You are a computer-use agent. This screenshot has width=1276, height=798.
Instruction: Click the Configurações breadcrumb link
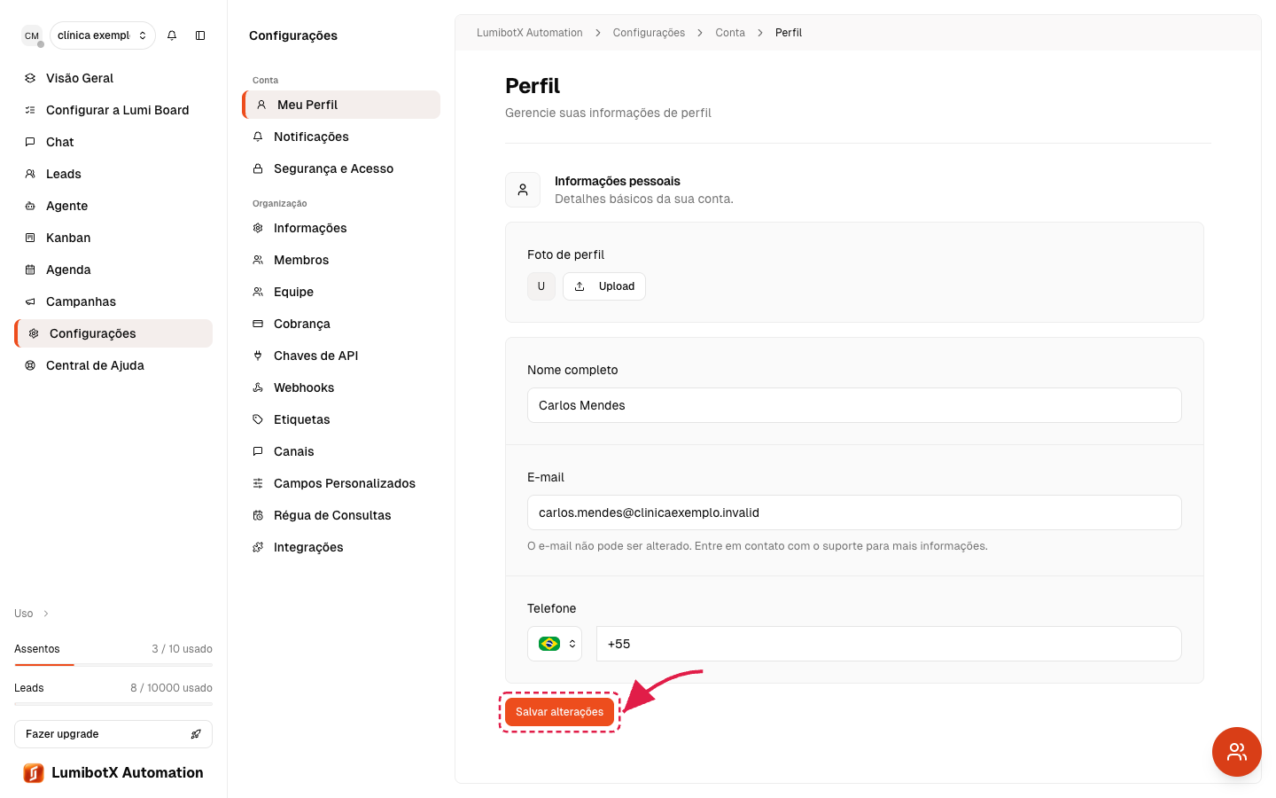[x=649, y=33]
